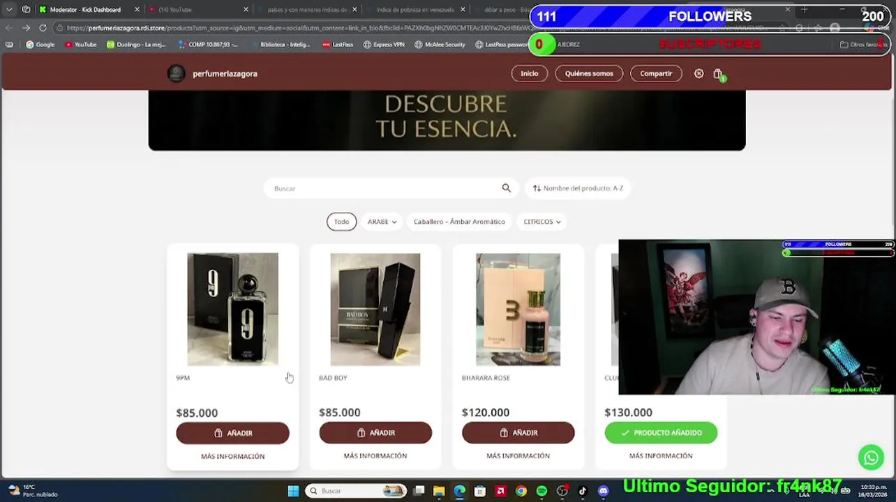896x502 pixels.
Task: Click the Compartir button
Action: click(656, 74)
